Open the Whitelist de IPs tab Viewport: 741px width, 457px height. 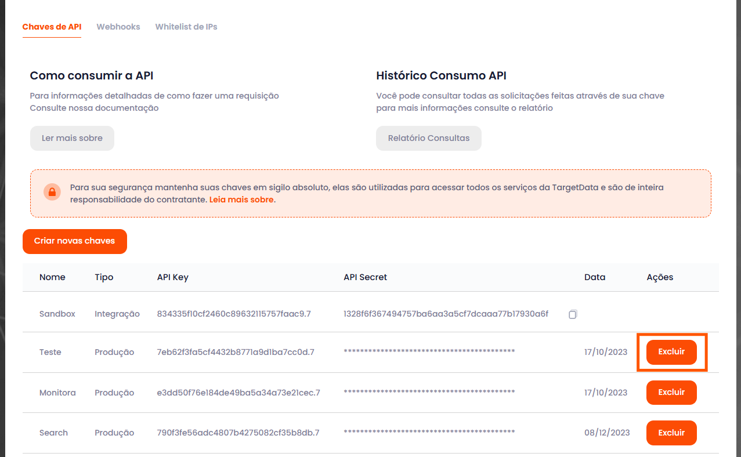[x=186, y=27]
